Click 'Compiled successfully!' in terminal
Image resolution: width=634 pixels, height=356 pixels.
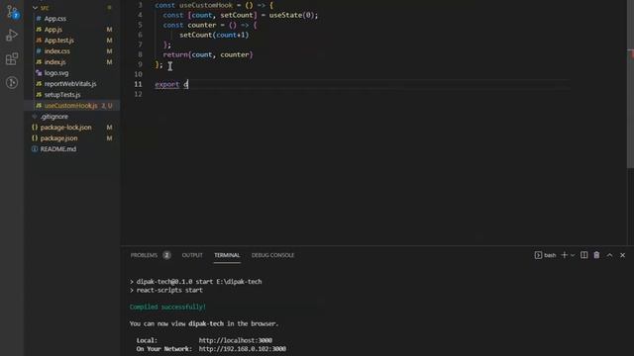coord(167,308)
